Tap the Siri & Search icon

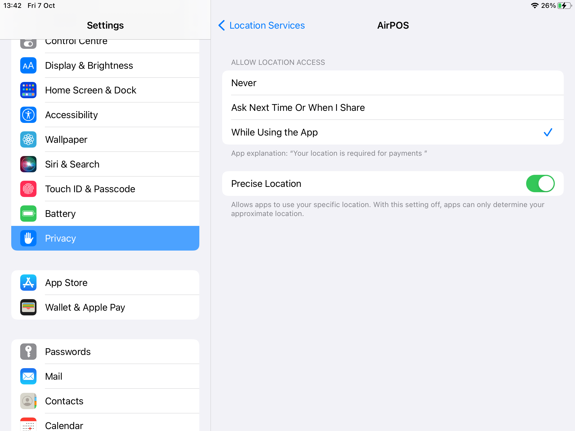coord(28,164)
